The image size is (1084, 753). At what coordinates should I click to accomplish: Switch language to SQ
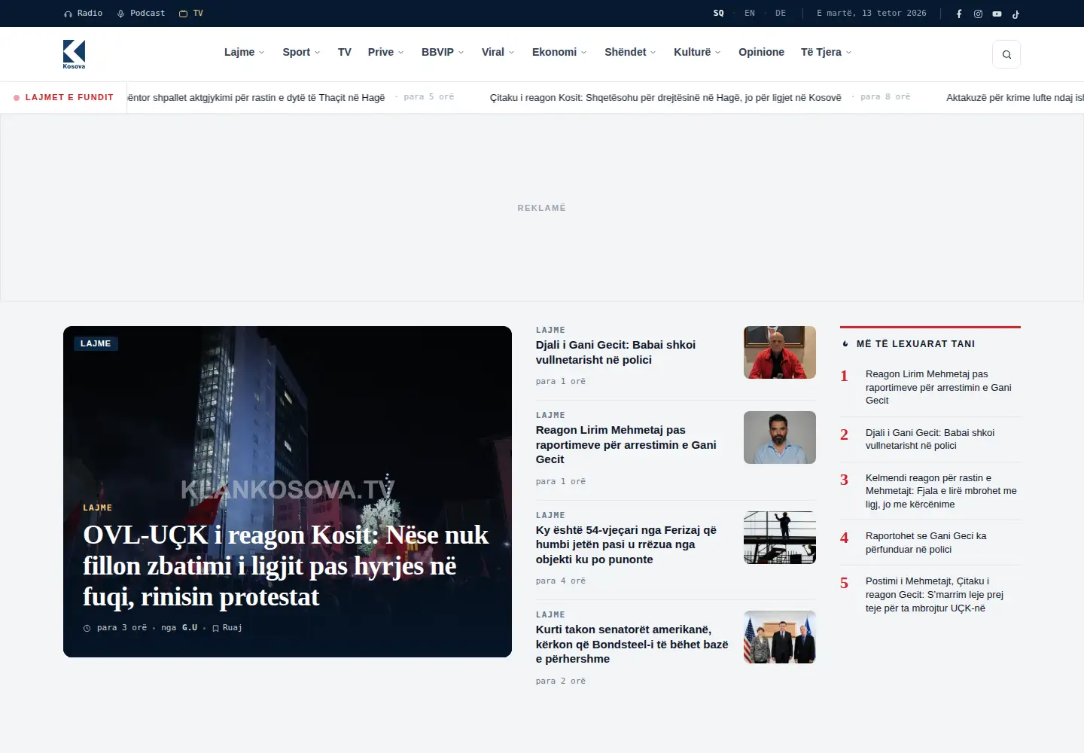pyautogui.click(x=719, y=13)
